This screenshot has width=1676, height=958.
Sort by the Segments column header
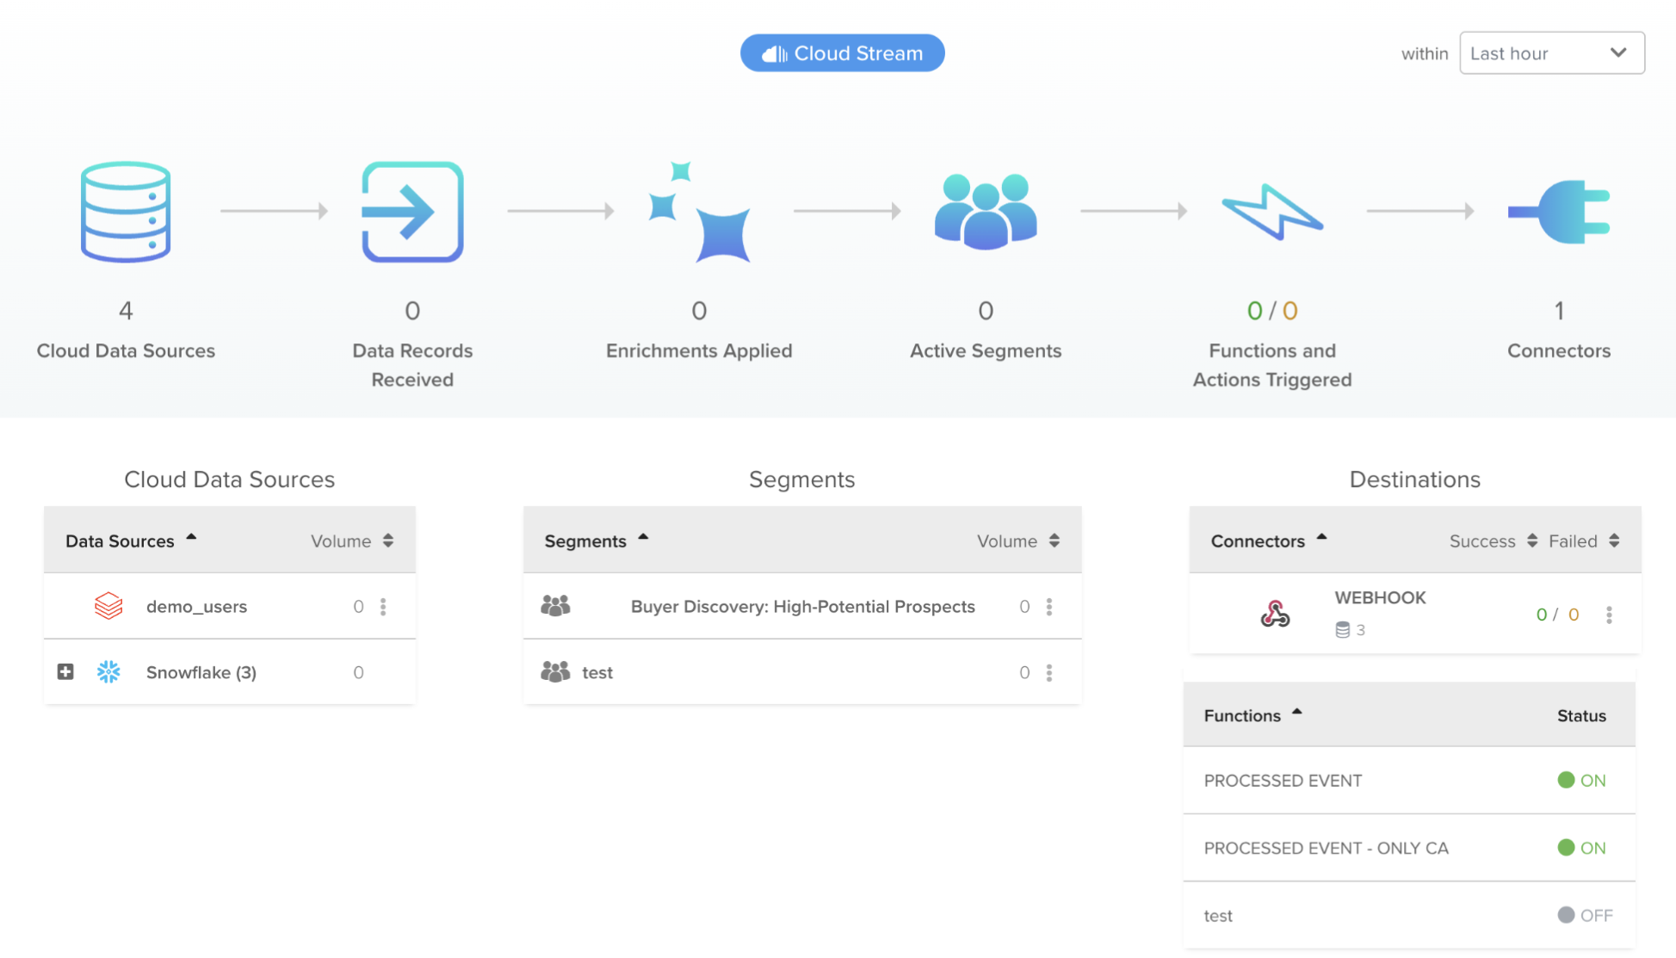click(x=596, y=541)
